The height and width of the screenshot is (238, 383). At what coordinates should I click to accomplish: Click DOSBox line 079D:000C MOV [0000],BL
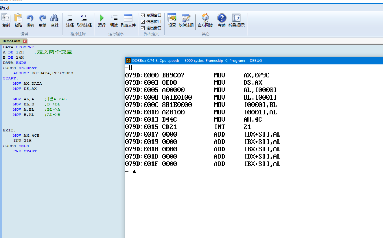(x=201, y=105)
